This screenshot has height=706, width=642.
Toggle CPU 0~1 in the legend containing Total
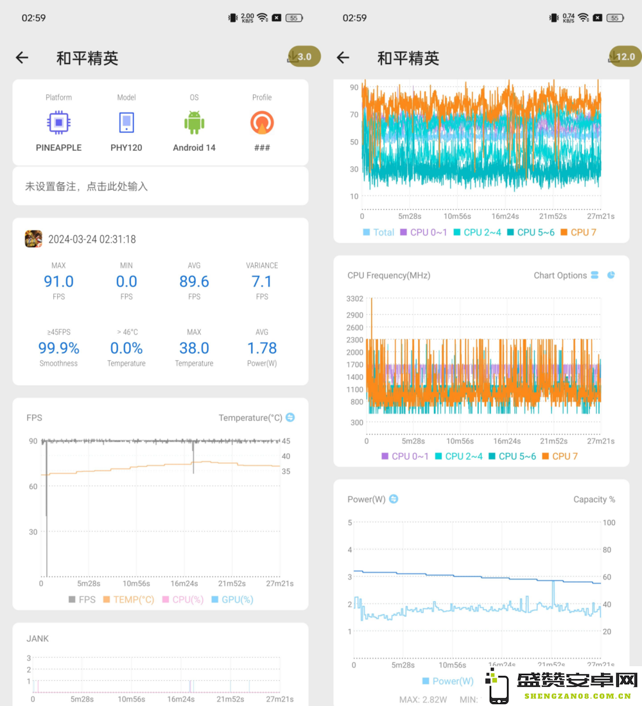[x=424, y=232]
